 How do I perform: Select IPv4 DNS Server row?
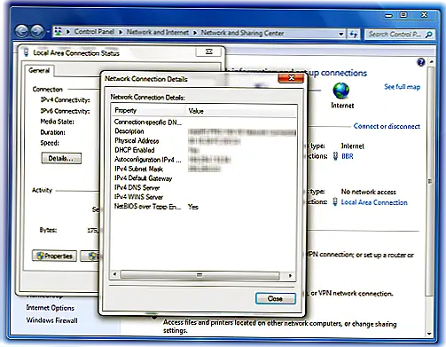pos(204,188)
